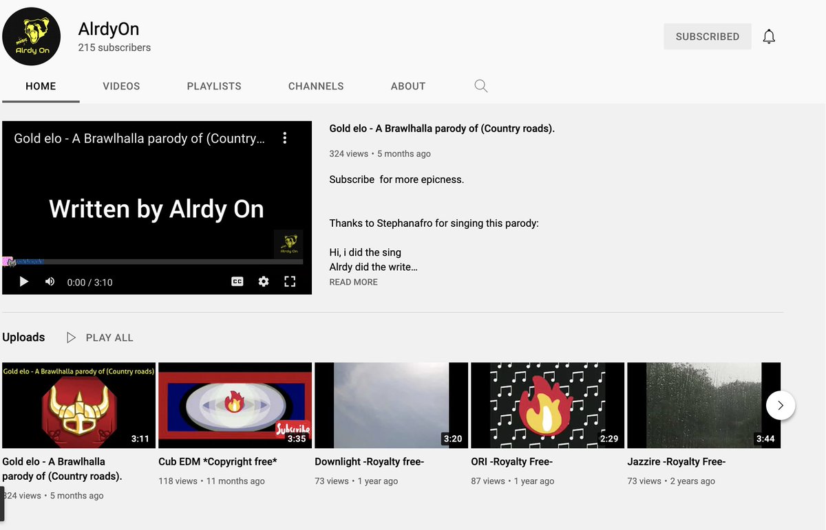Open the Cub EDM video thumbnail
This screenshot has height=530, width=826.
(235, 406)
